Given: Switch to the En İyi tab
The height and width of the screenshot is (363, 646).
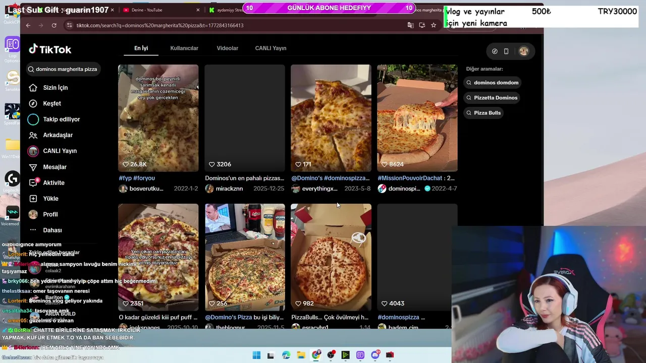Looking at the screenshot, I should pos(141,48).
